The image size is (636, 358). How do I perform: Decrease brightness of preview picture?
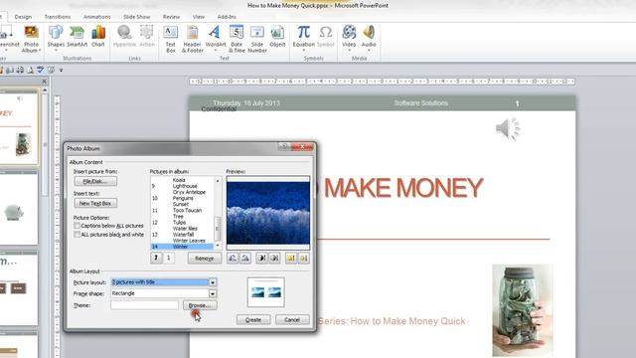[x=304, y=258]
